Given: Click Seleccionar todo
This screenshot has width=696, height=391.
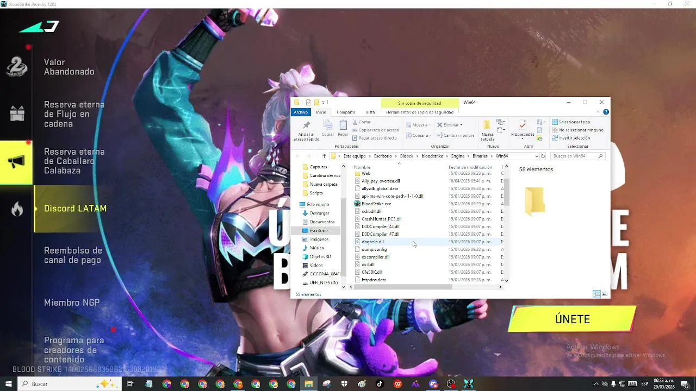Looking at the screenshot, I should click(x=571, y=122).
